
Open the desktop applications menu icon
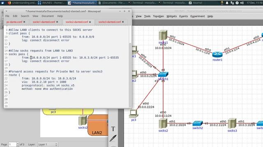click(3, 3)
